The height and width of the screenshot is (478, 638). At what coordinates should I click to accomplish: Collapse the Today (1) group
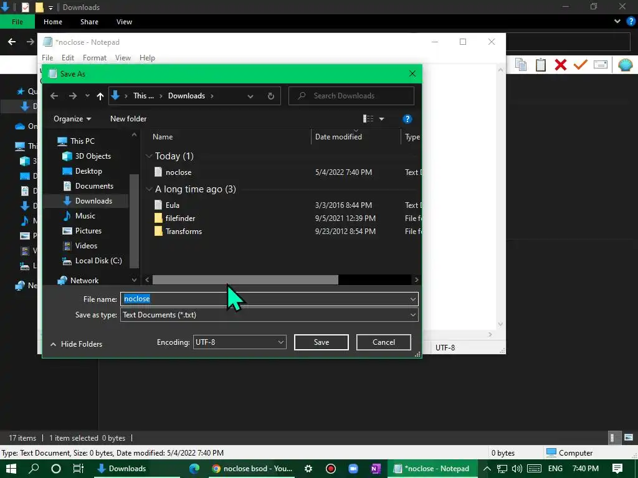149,156
